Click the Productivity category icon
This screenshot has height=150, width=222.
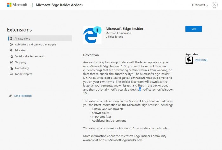click(x=11, y=68)
